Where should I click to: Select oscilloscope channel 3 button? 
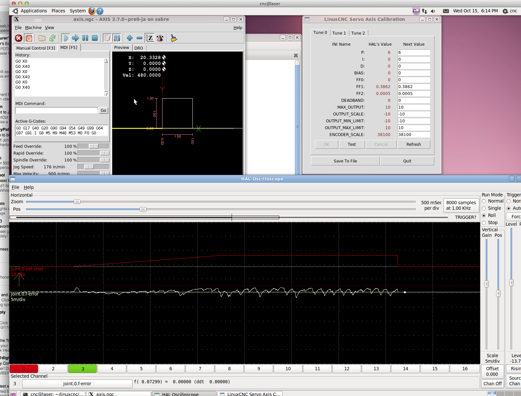pos(83,369)
